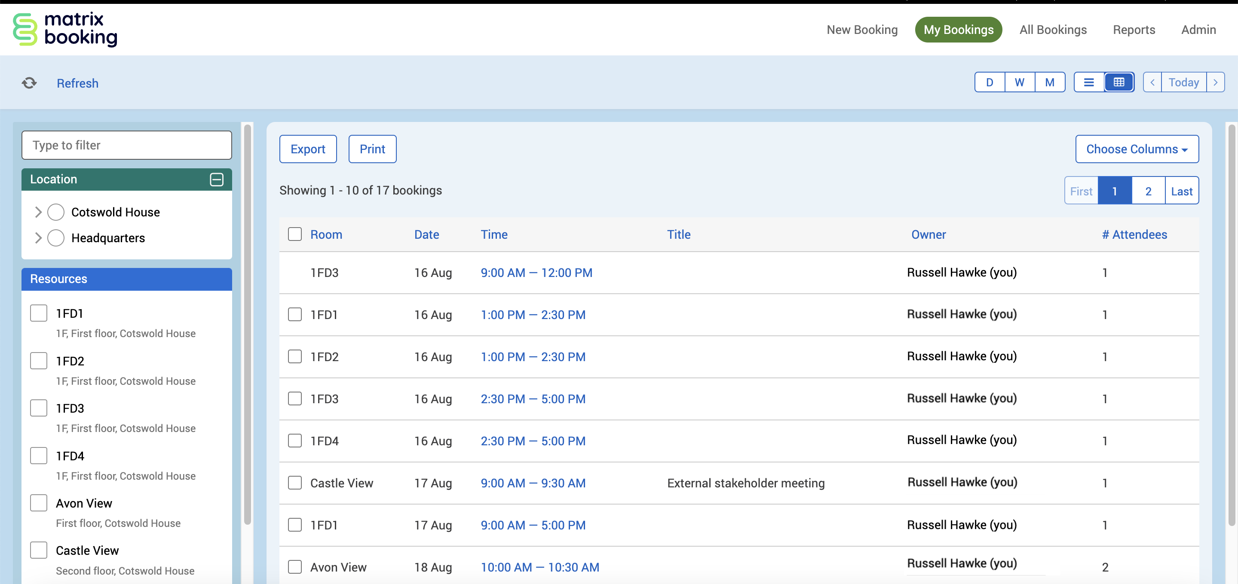The image size is (1238, 584).
Task: Go to page 2 of bookings
Action: pyautogui.click(x=1148, y=191)
